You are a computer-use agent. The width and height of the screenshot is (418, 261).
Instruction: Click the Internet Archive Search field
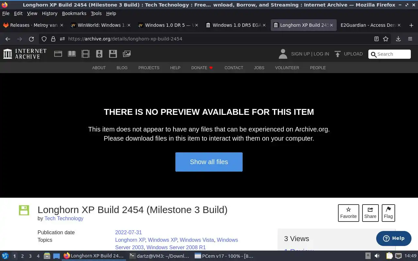tap(390, 54)
